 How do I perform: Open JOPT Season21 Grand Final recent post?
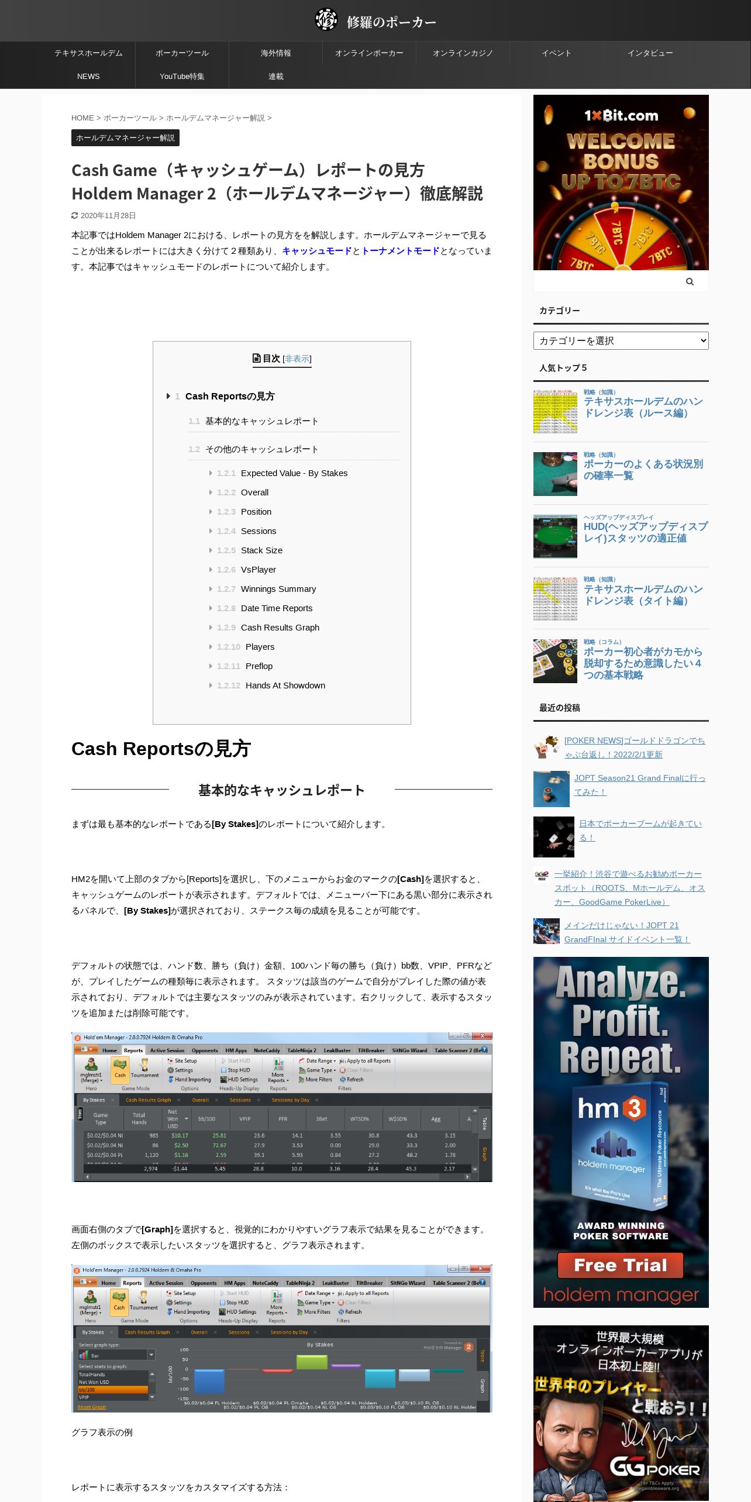pyautogui.click(x=639, y=785)
